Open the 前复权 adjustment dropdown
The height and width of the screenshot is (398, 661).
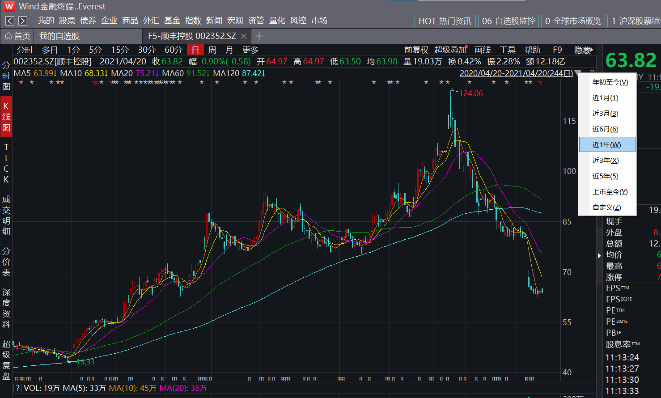[x=416, y=50]
